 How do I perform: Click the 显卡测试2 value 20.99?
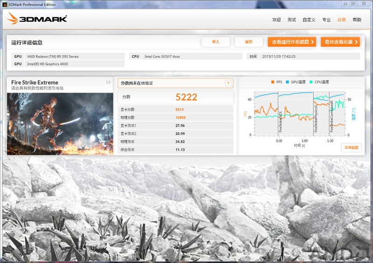(x=180, y=134)
